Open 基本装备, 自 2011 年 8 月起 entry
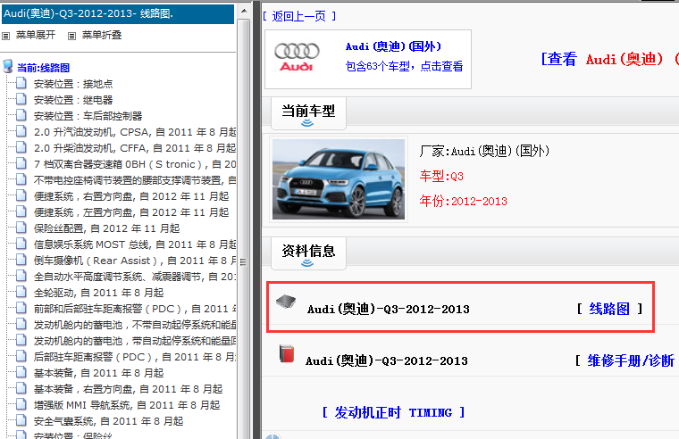679x439 pixels. [99, 373]
